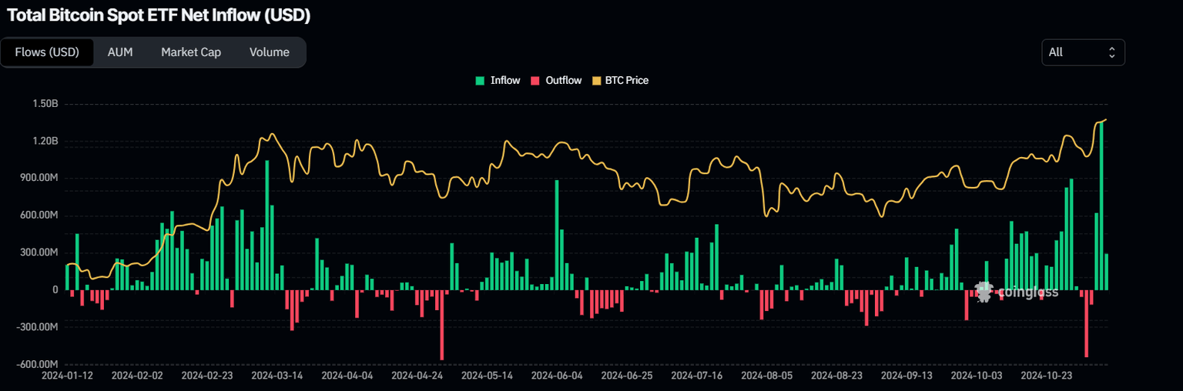Click the 2024-05-14 date label
1183x391 pixels.
coord(487,376)
